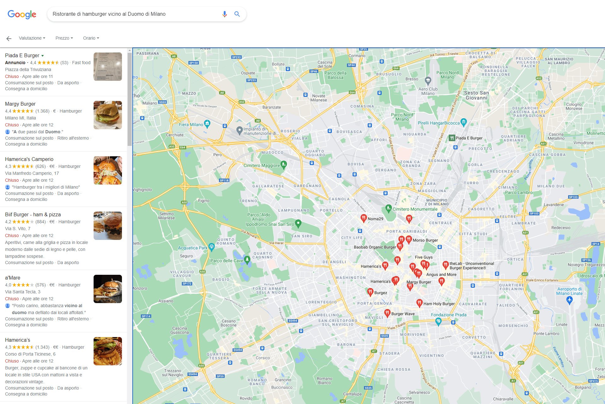Click the Ippodromo Snai San Siro marker

[298, 224]
